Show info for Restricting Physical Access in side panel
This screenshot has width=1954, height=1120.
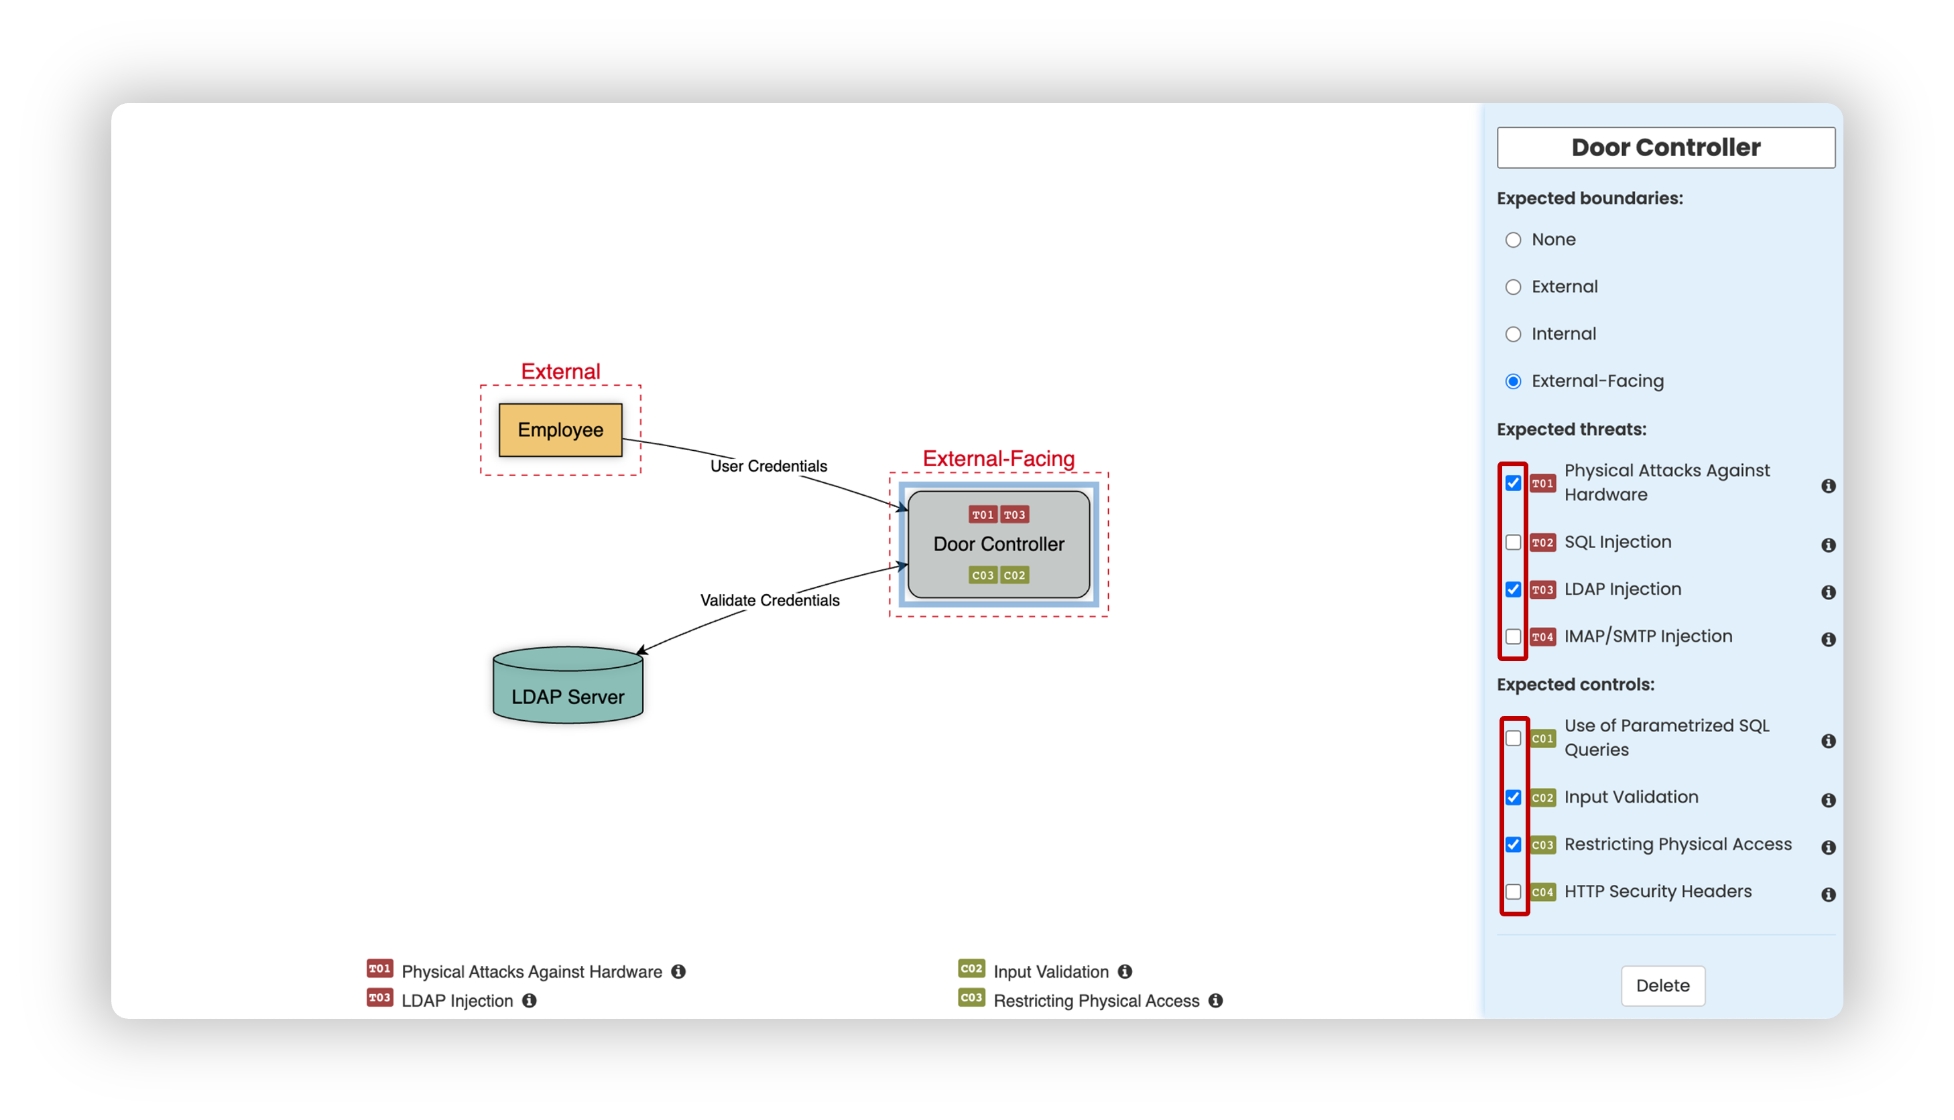(1828, 847)
